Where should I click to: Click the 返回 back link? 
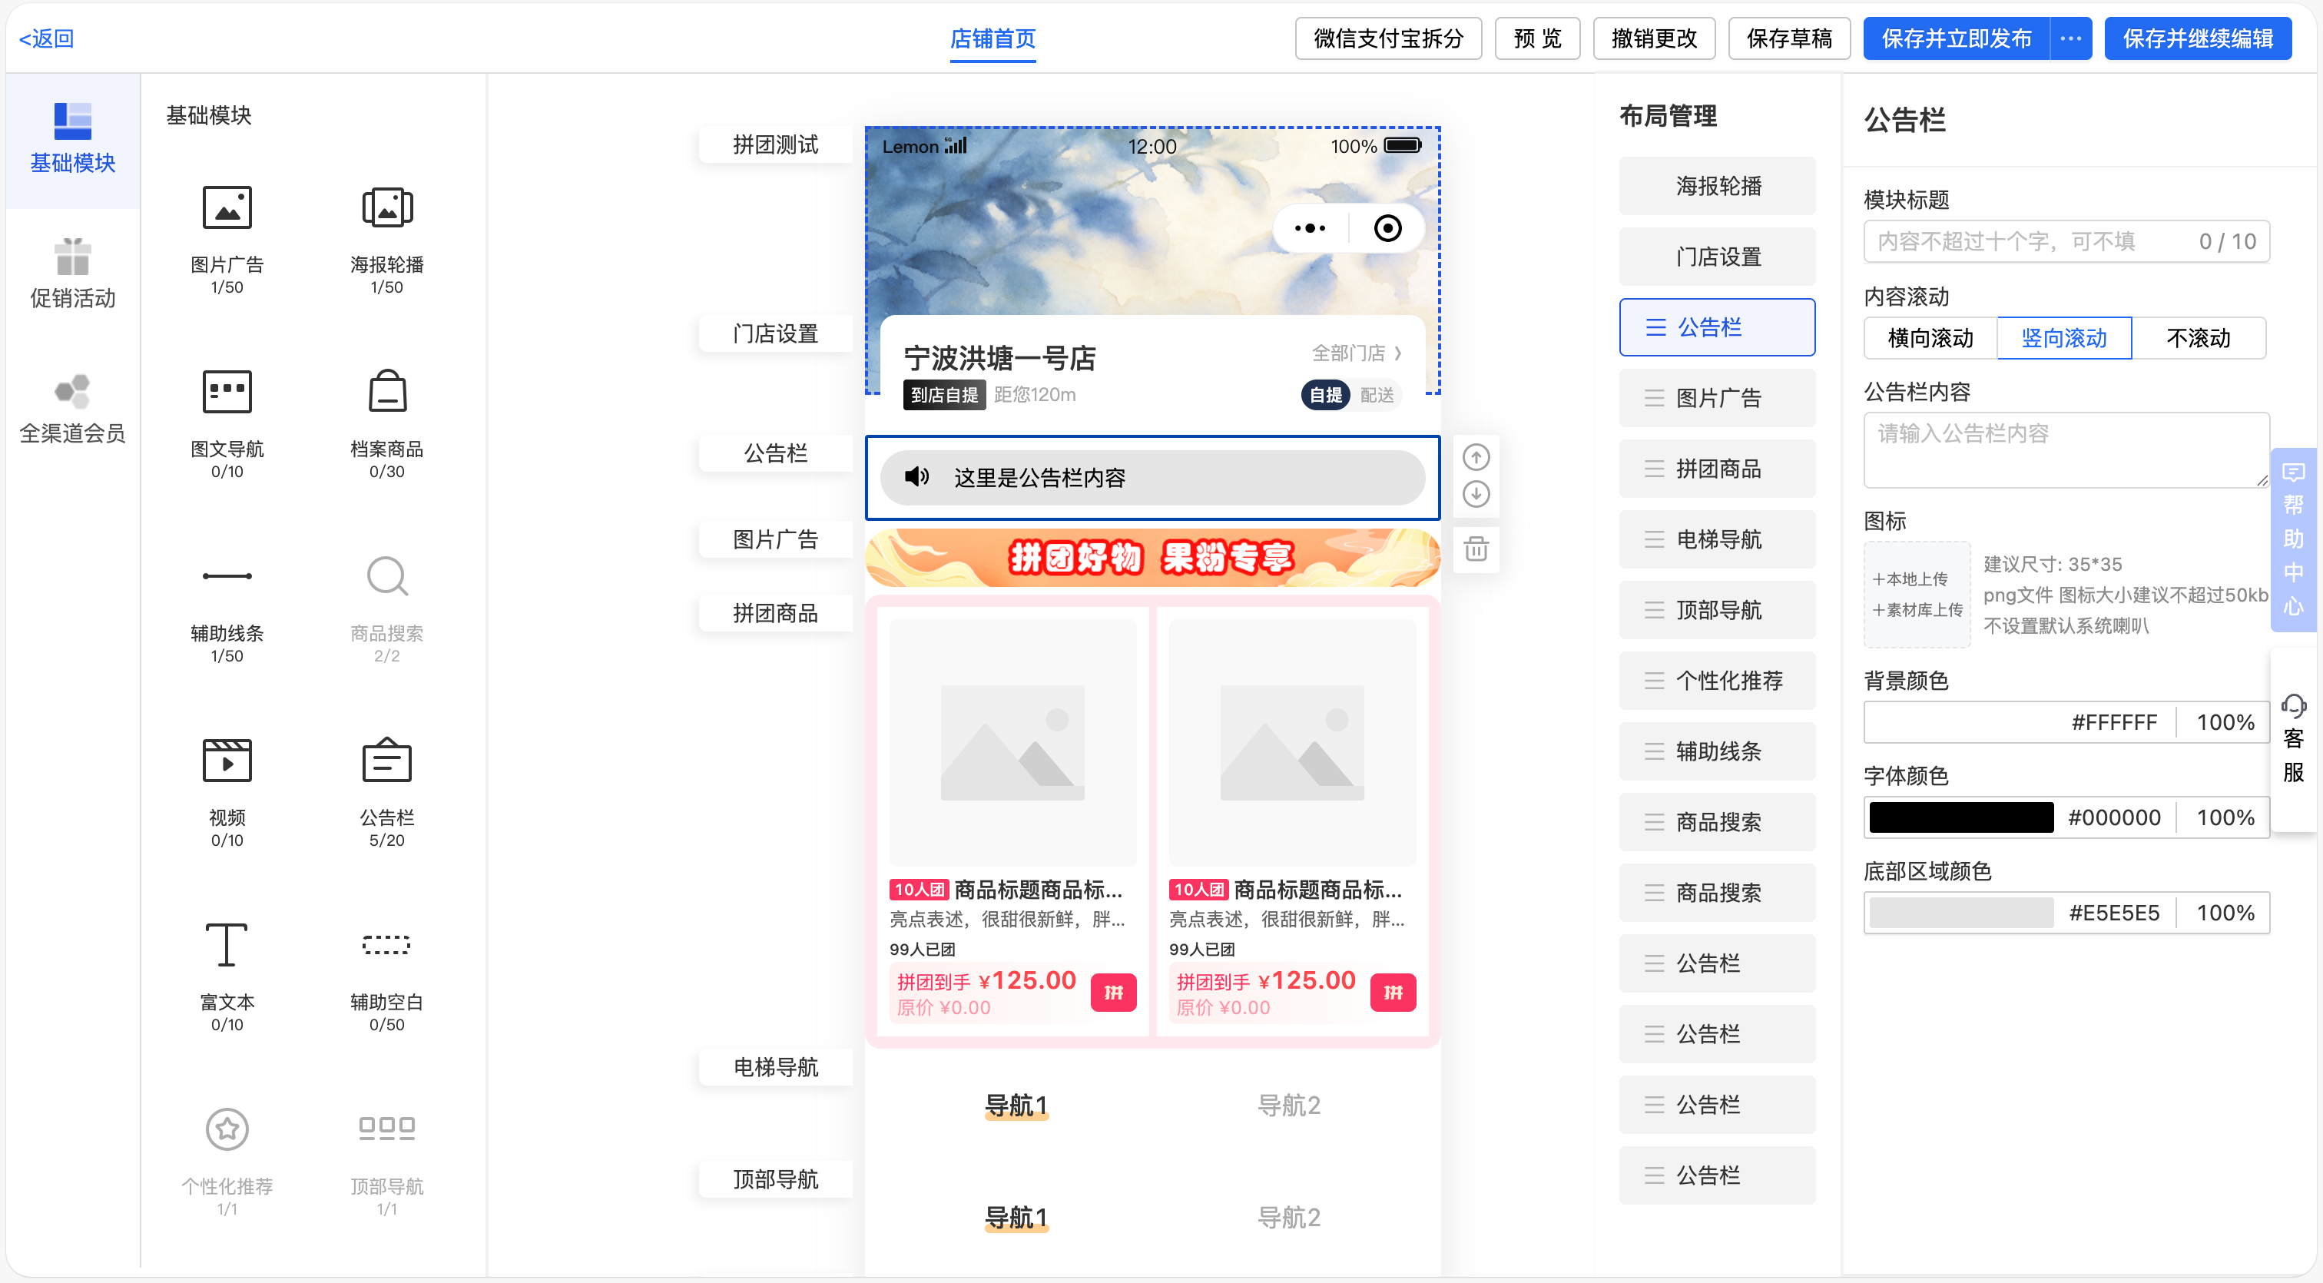[x=47, y=38]
